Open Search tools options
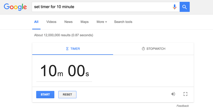 point(123,22)
